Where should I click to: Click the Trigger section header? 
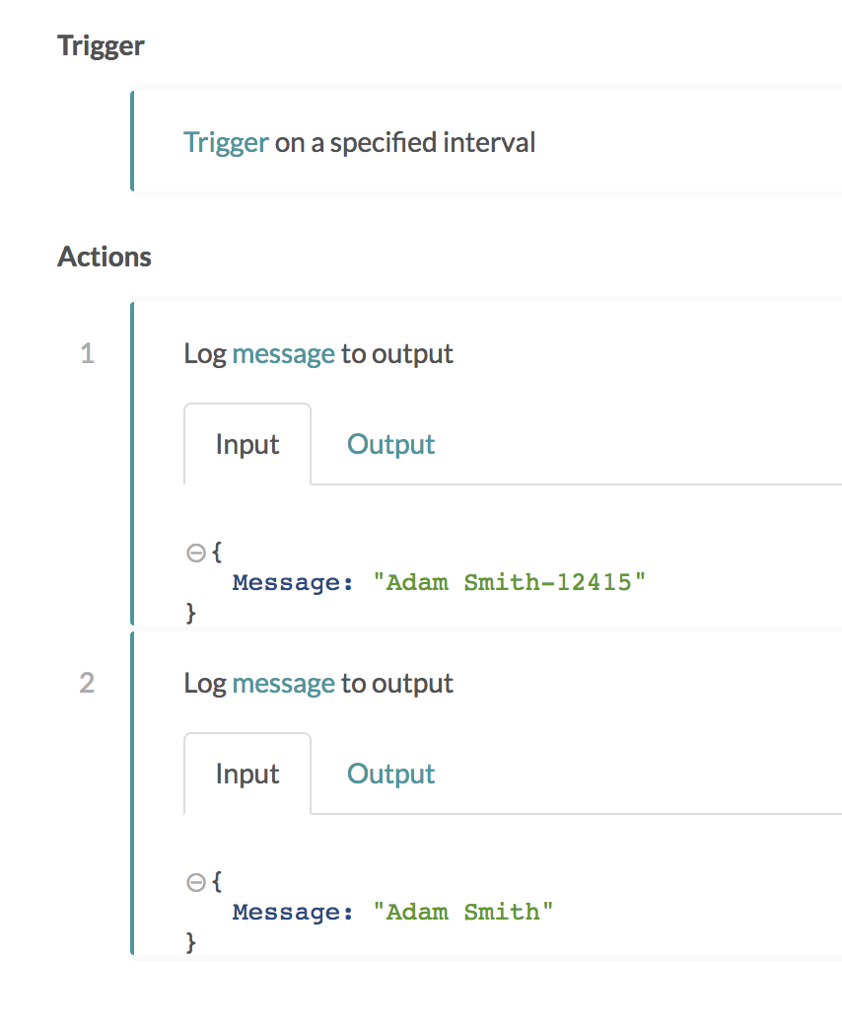click(x=101, y=45)
